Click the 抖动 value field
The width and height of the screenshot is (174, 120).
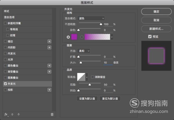[108, 91]
